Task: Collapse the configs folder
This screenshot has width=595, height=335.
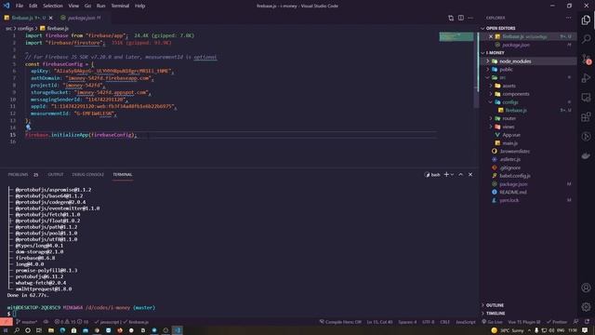Action: 527,102
